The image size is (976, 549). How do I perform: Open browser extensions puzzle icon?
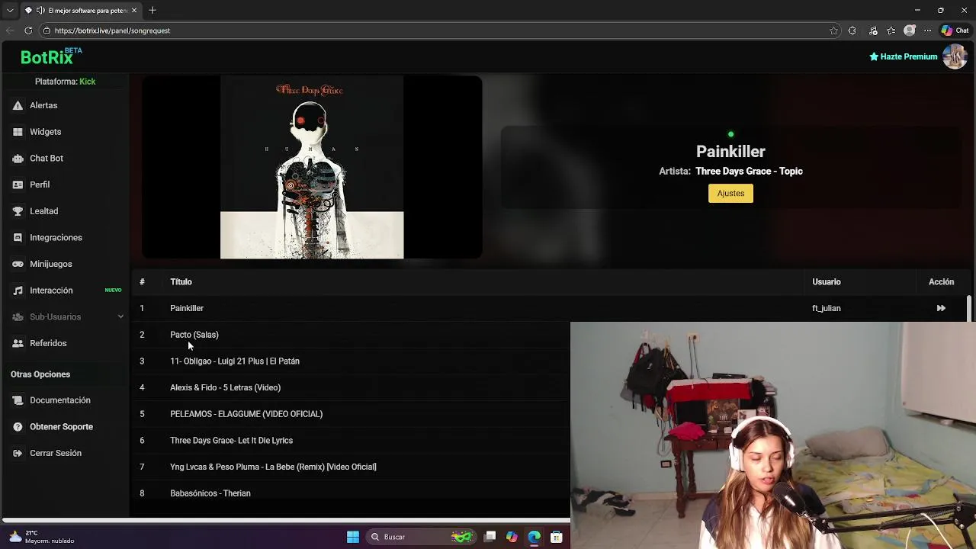pyautogui.click(x=852, y=30)
